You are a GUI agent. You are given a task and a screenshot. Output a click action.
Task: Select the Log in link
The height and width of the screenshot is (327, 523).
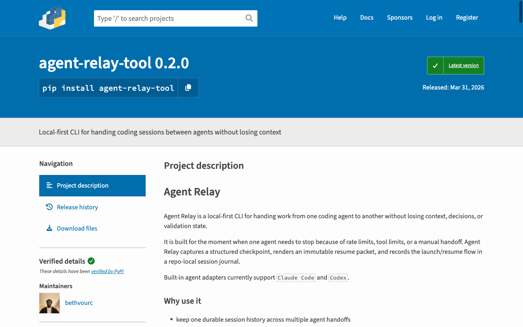tap(434, 18)
